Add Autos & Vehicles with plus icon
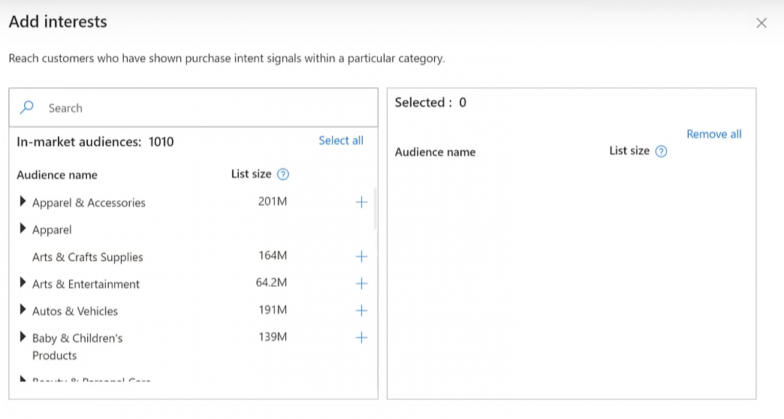Image resolution: width=784 pixels, height=419 pixels. pos(361,311)
